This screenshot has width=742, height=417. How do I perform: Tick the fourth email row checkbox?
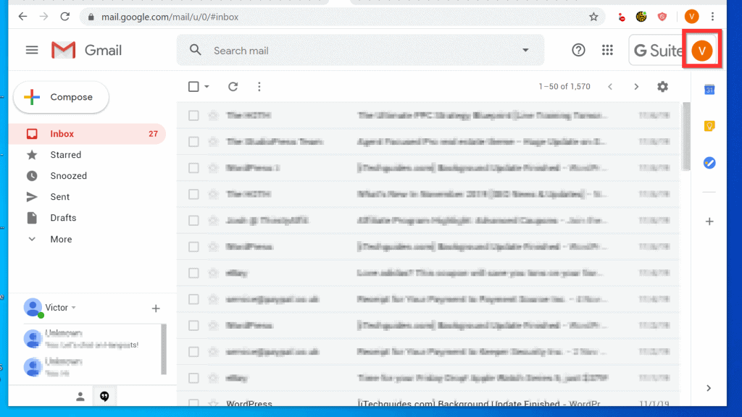coord(193,194)
